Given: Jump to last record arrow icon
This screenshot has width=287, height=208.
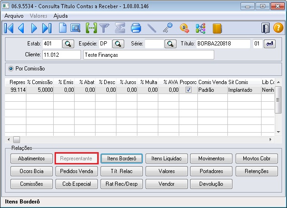Looking at the screenshot, I should pyautogui.click(x=47, y=28).
